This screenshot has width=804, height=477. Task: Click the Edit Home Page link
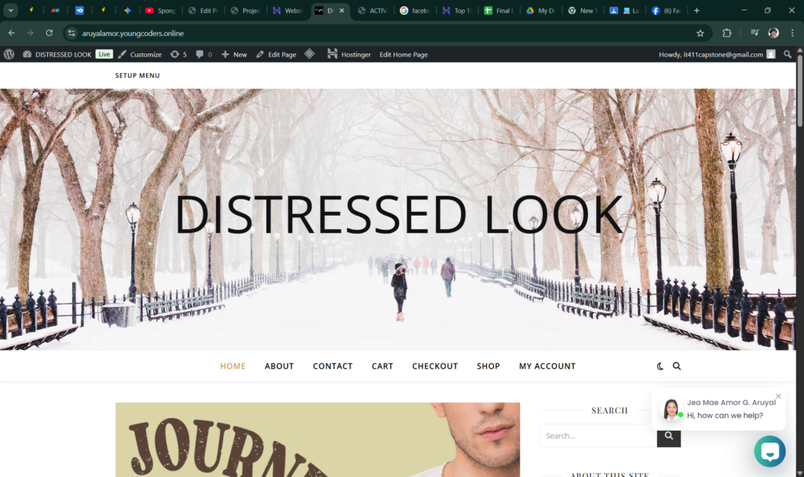(403, 54)
